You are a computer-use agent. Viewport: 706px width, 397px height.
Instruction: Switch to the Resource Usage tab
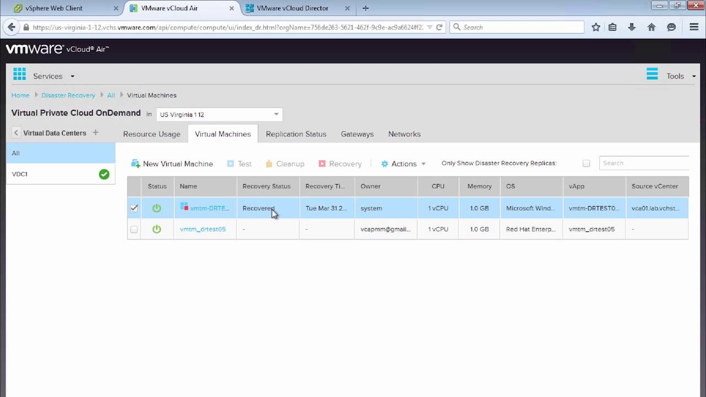[x=152, y=134]
